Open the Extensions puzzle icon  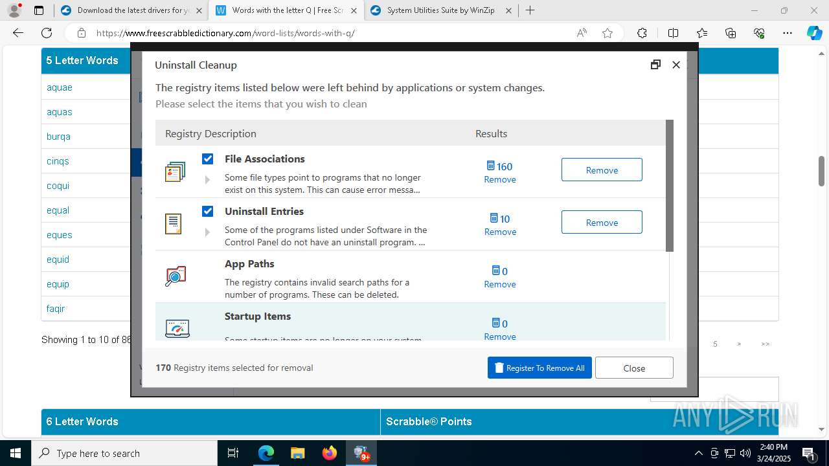coord(642,33)
